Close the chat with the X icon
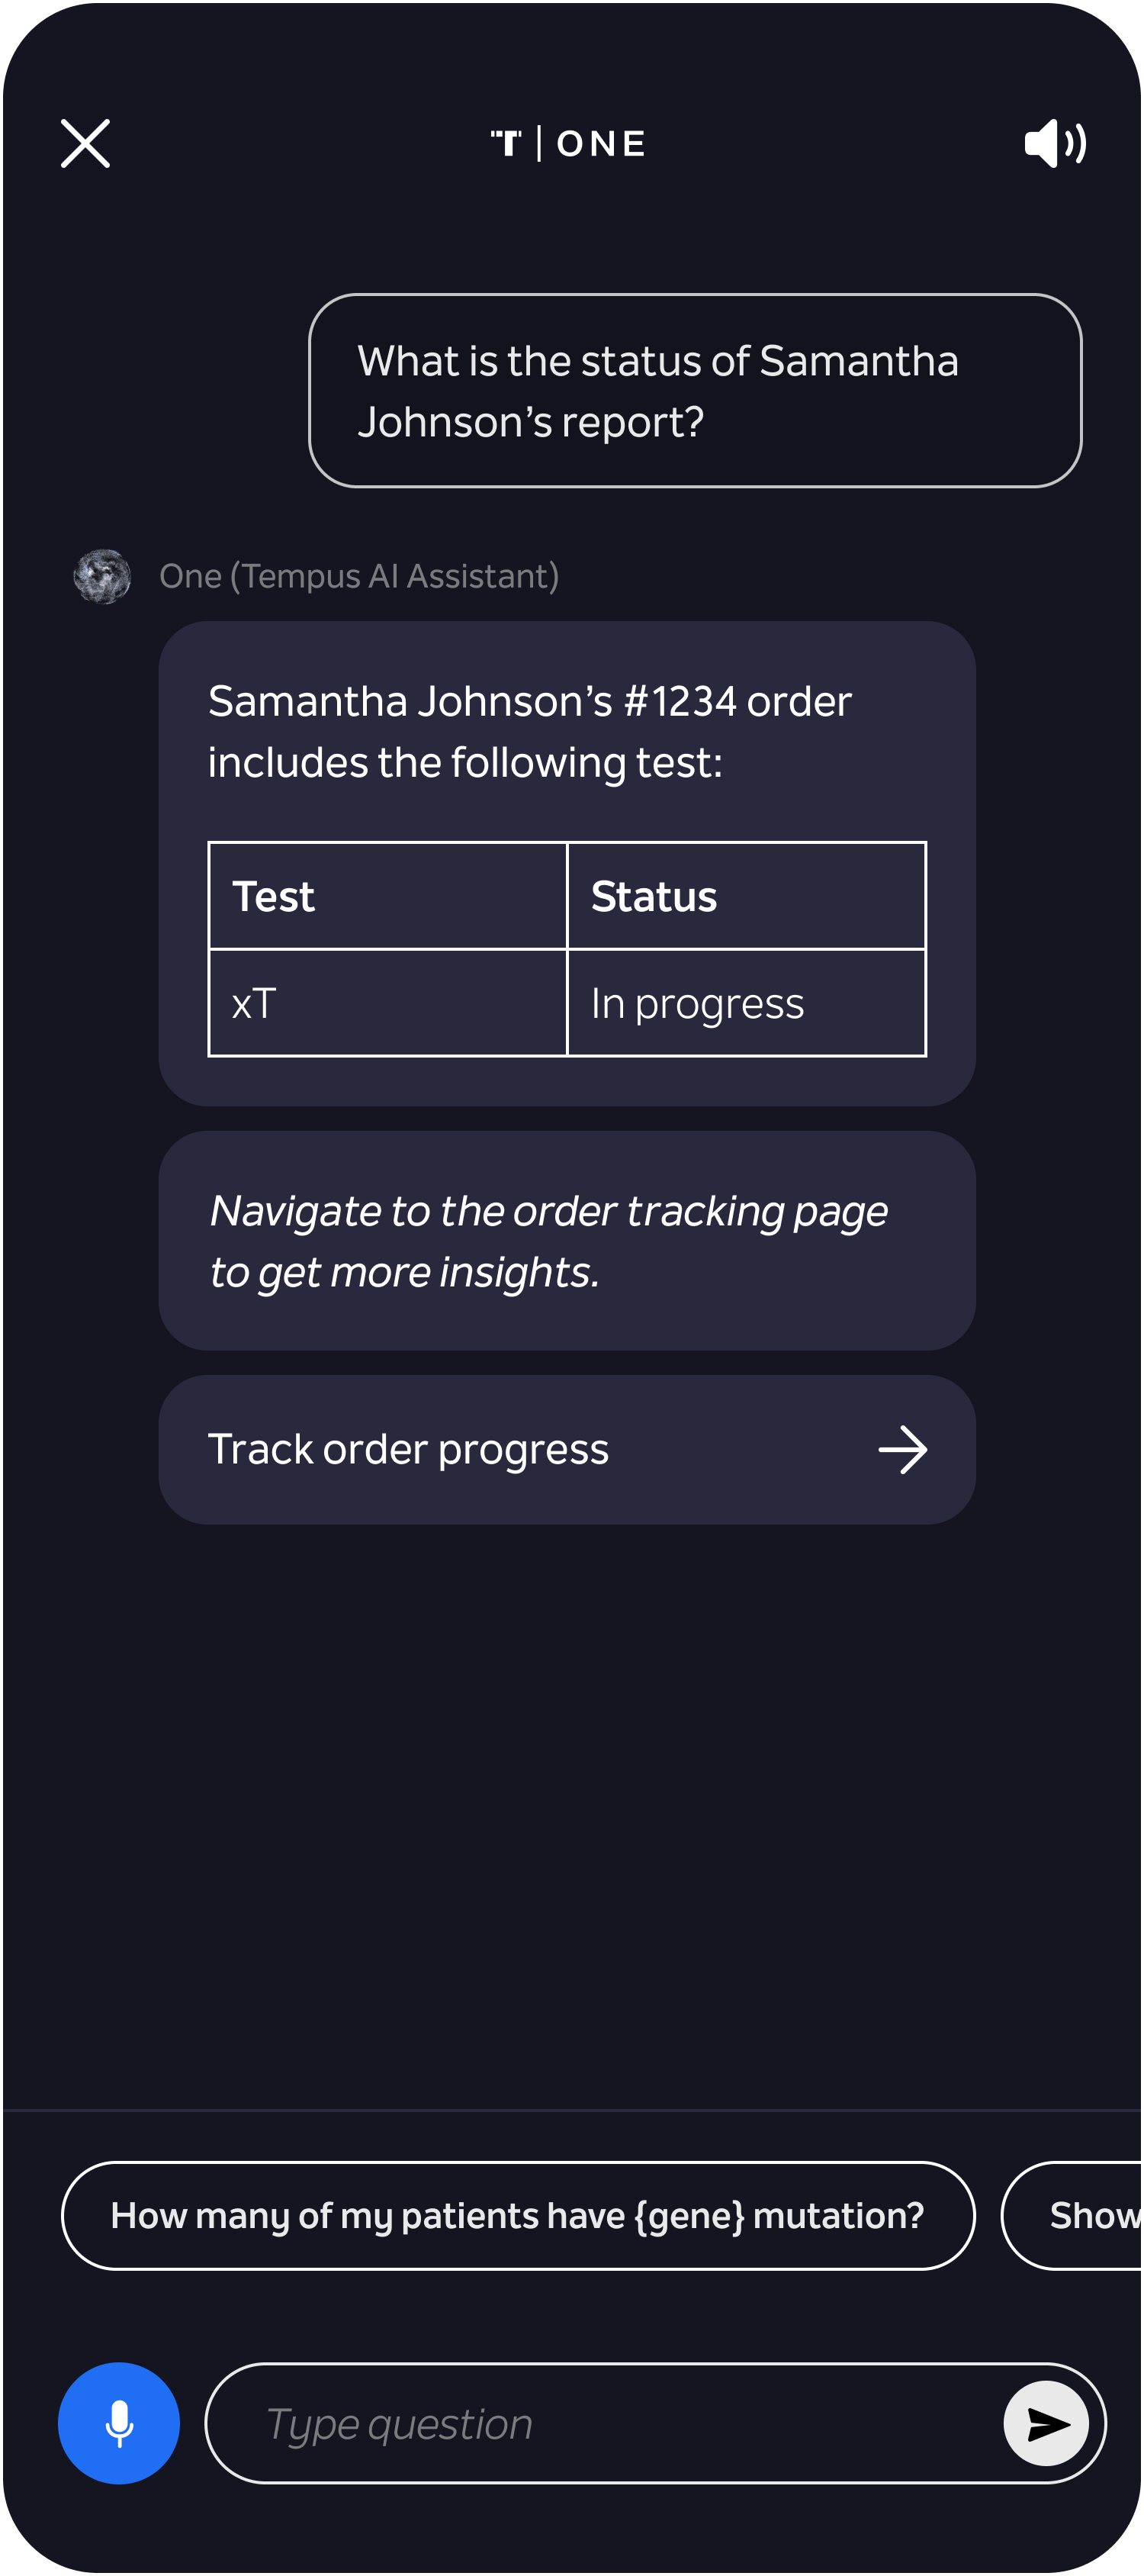 click(85, 143)
